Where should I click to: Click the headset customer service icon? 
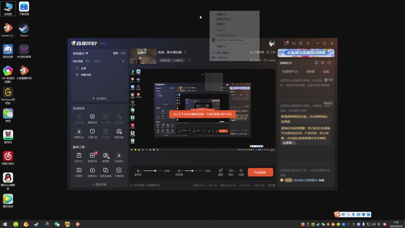[x=294, y=44]
